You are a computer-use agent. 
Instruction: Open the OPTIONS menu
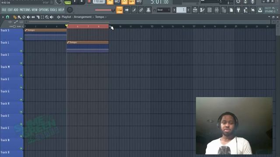[x=44, y=10]
